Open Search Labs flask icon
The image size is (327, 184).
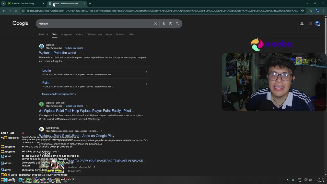[302, 24]
